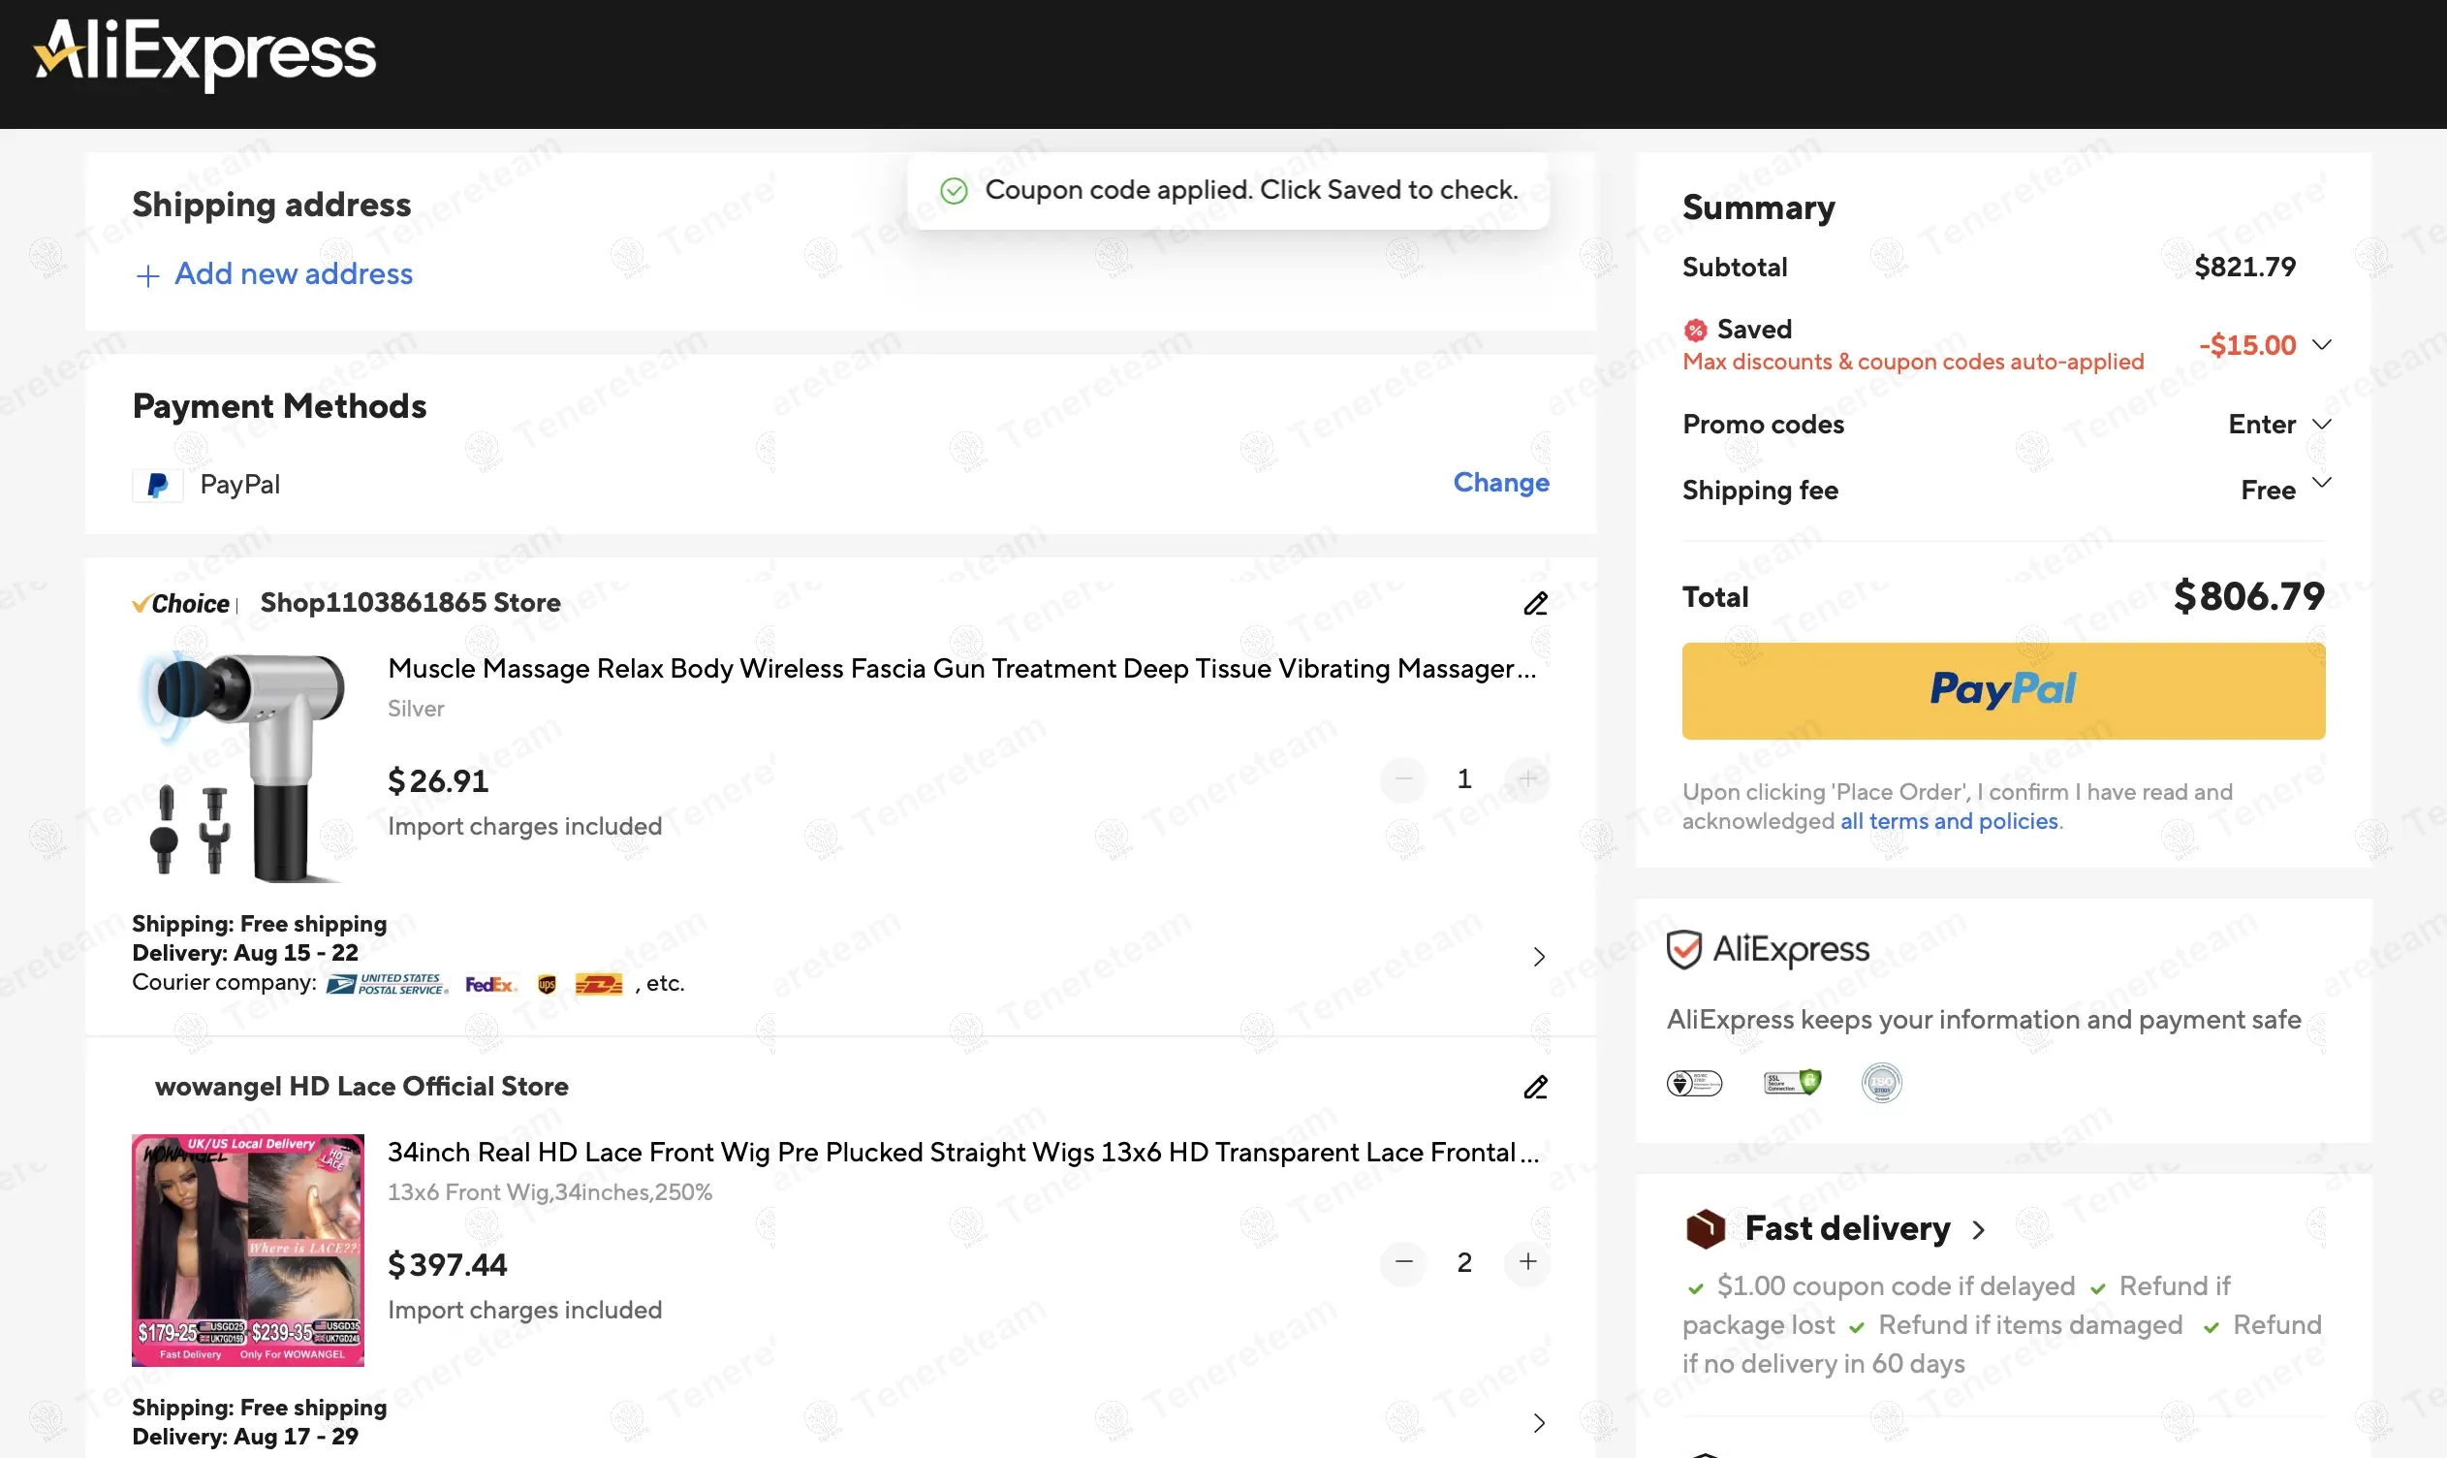The image size is (2447, 1458).
Task: Click 'Max discounts & coupon codes auto-applied' text
Action: pos(1913,362)
